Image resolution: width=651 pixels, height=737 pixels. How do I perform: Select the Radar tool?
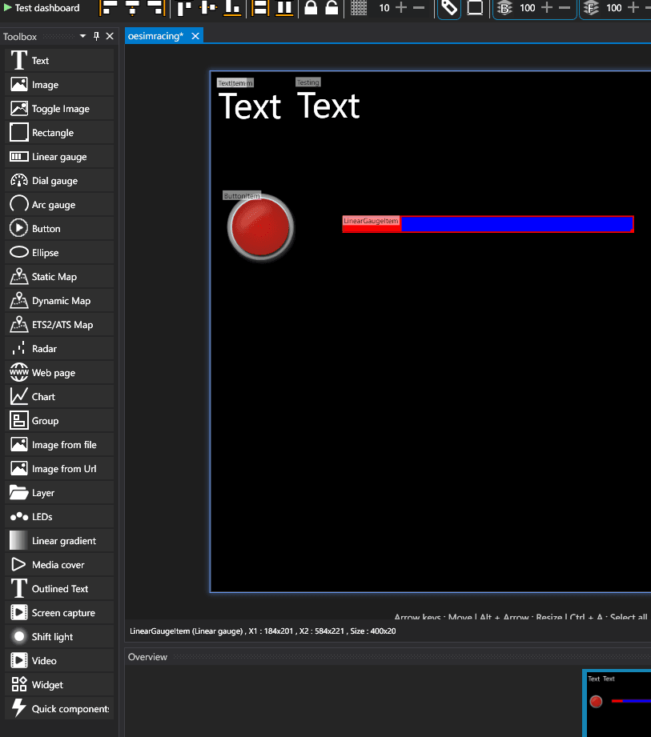59,348
